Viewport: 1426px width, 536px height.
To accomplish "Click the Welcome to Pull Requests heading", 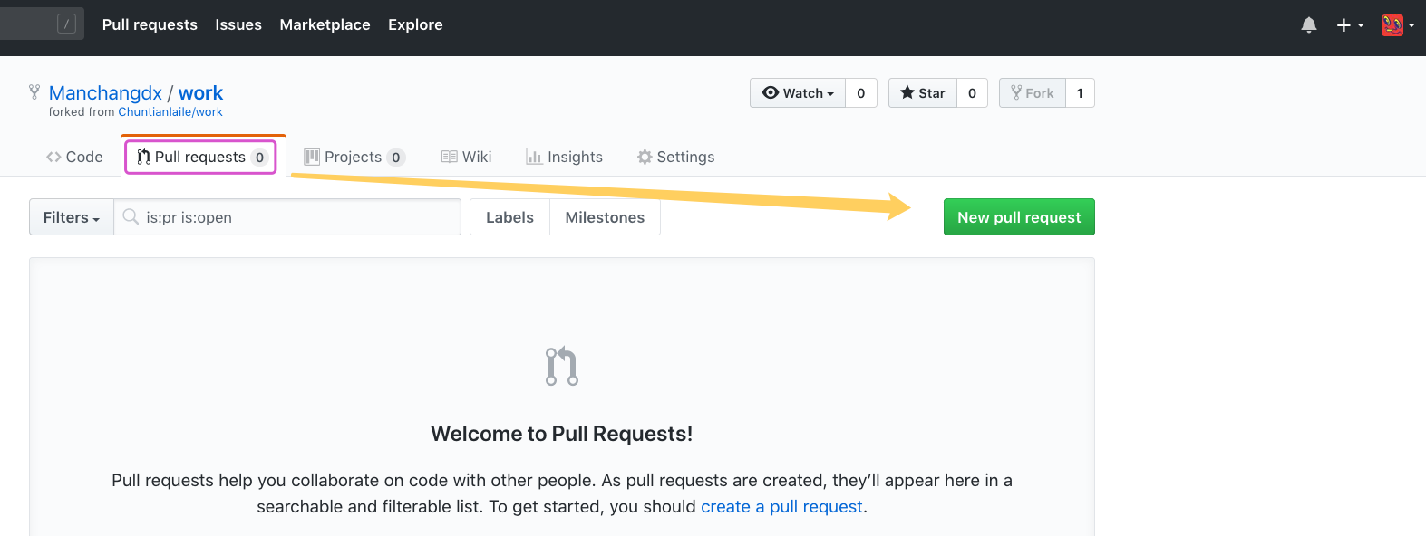I will pos(562,434).
